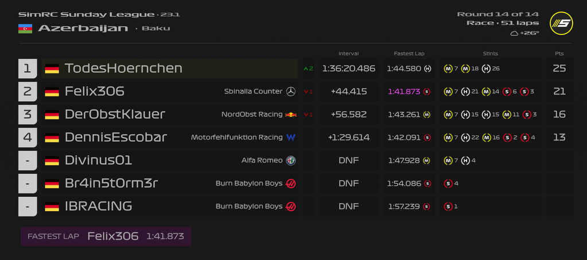Image resolution: width=587 pixels, height=260 pixels.
Task: Click the Mercedes logo beside Sbinalla Counter
Action: (291, 91)
